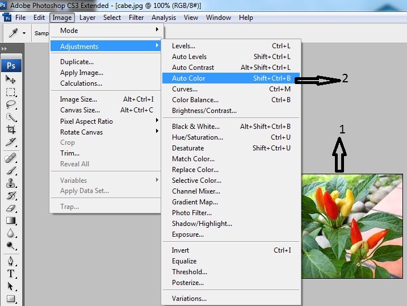This screenshot has width=407, height=306.
Task: Select the Crop tool in toolbox
Action: (x=11, y=129)
